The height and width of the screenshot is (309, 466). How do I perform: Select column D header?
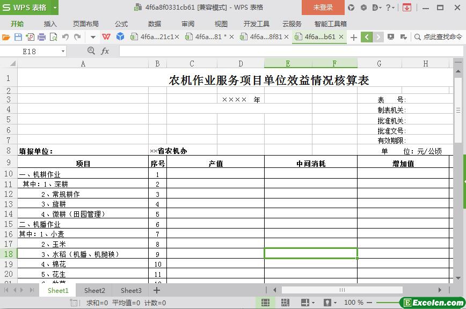241,63
